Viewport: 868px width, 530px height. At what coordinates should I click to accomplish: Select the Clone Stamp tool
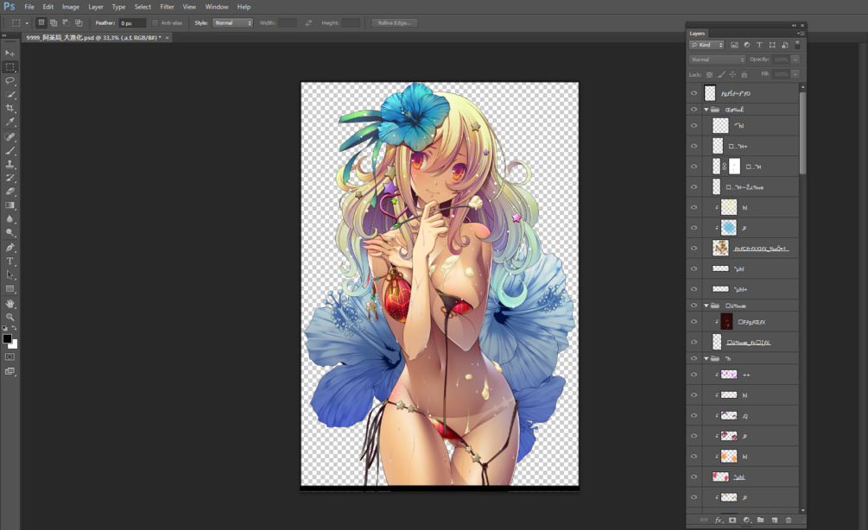pos(10,164)
